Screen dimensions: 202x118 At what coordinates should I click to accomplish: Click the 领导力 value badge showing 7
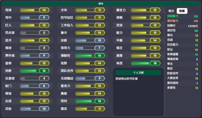pyautogui.click(x=99, y=48)
